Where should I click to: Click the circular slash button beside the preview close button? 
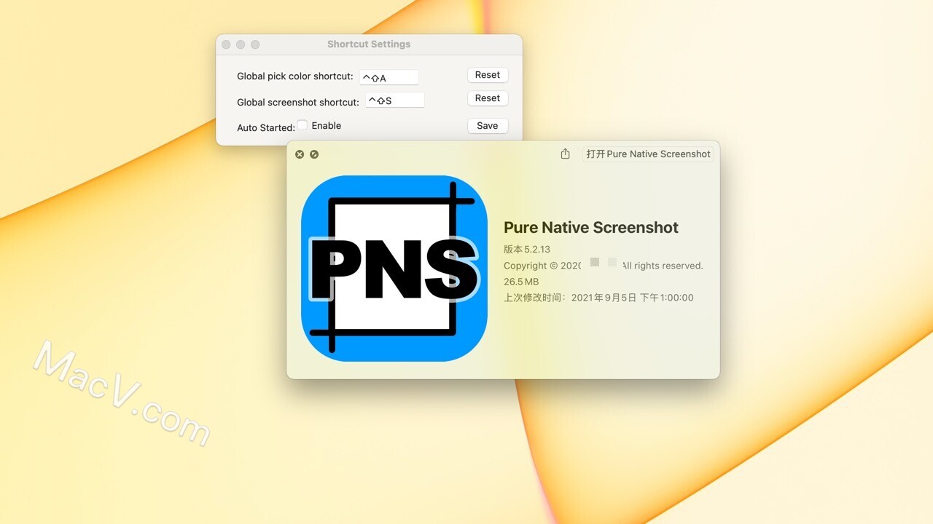point(314,154)
